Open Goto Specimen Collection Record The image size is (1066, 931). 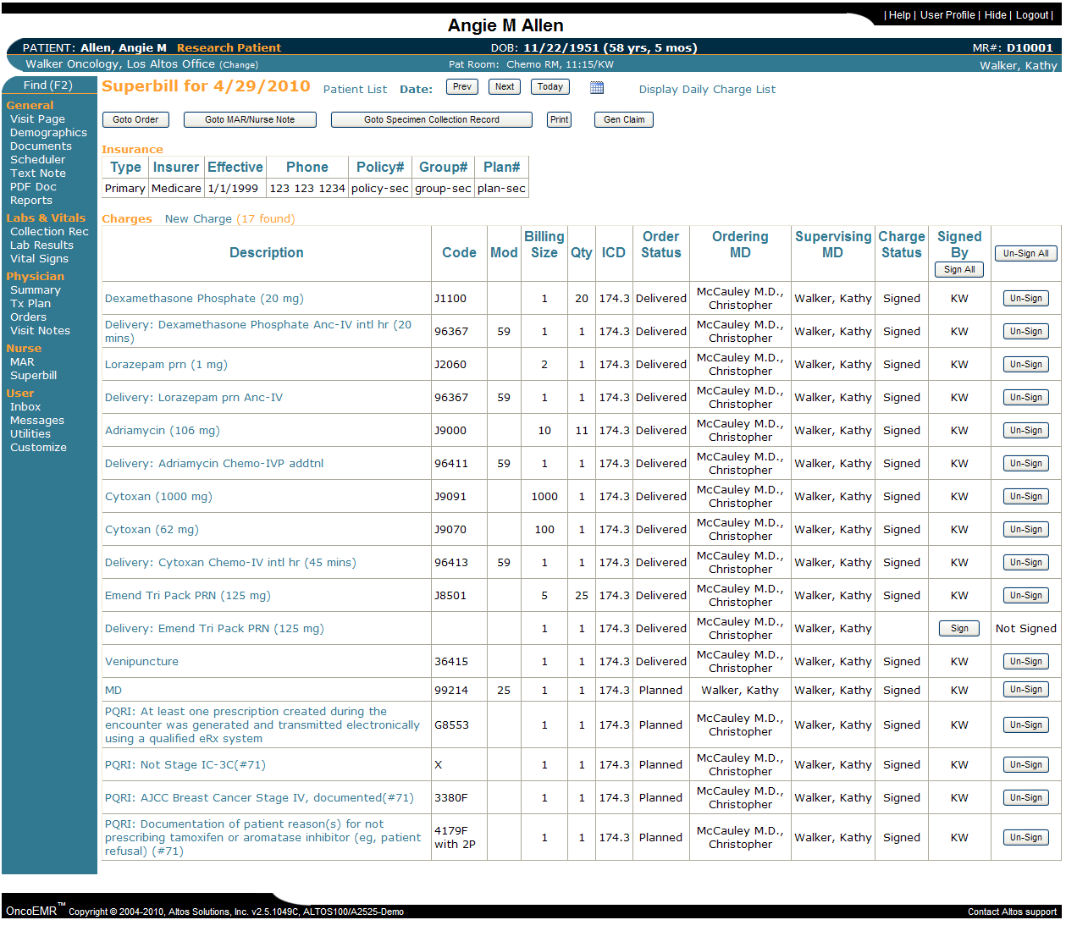(x=432, y=119)
